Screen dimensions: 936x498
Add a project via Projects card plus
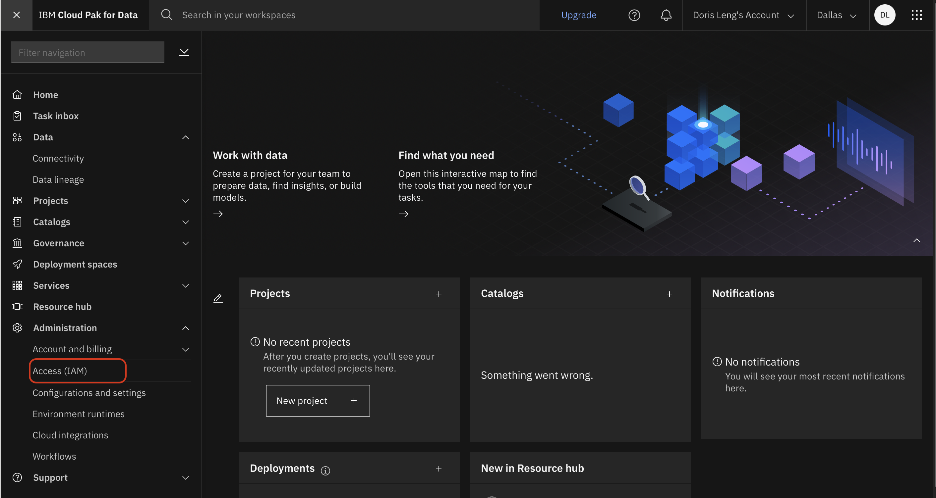(439, 294)
